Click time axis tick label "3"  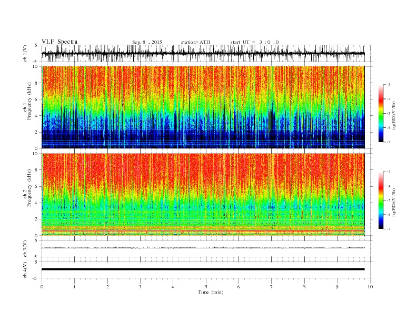(x=140, y=287)
